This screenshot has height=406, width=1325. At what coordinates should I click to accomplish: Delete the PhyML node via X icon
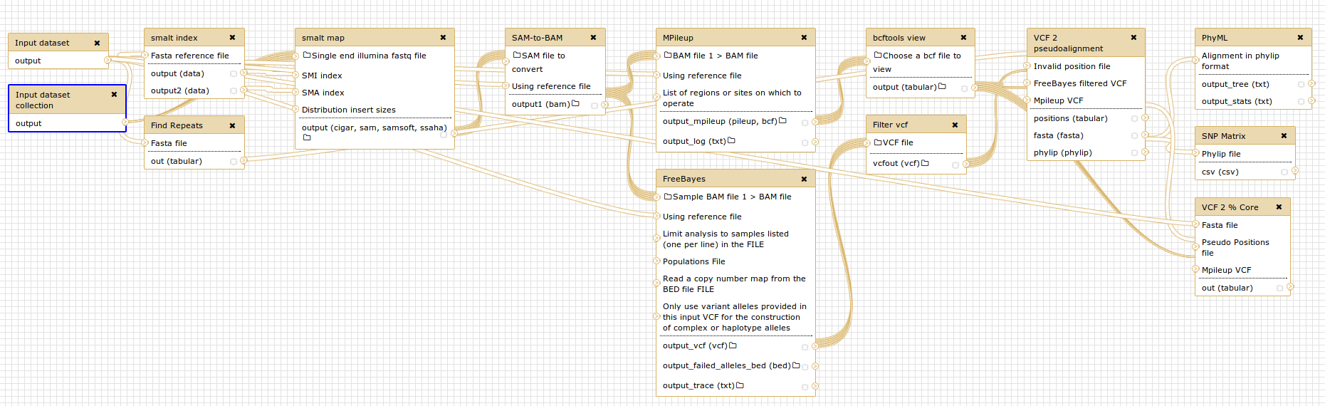pyautogui.click(x=1300, y=38)
